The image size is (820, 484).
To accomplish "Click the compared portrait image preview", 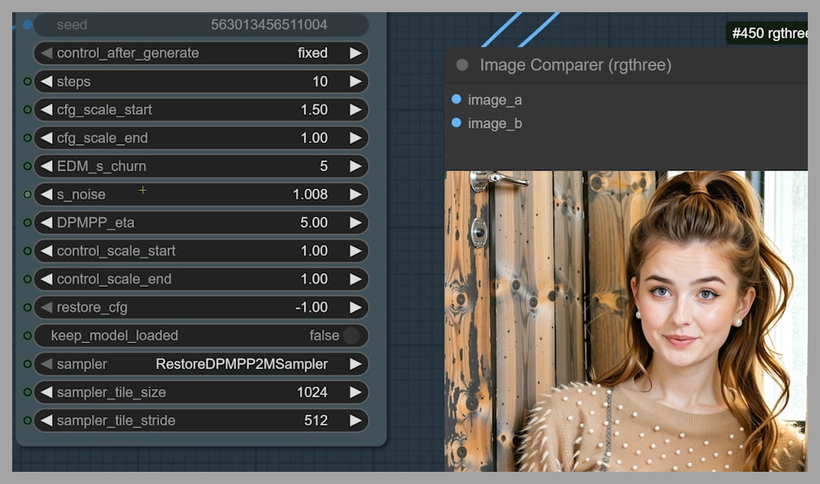I will [626, 320].
